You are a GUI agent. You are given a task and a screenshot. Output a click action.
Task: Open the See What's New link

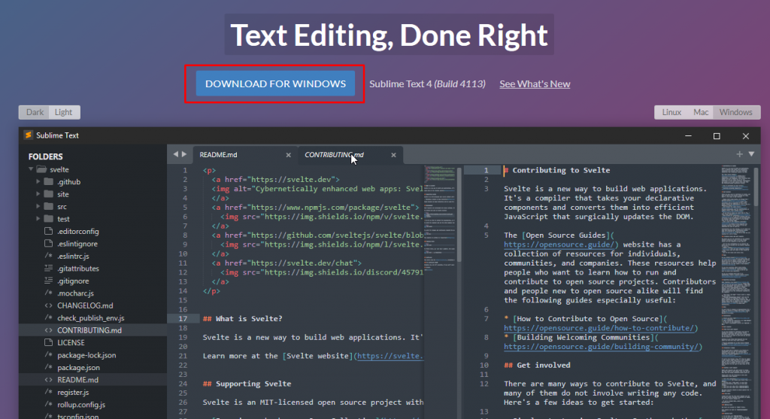coord(535,83)
